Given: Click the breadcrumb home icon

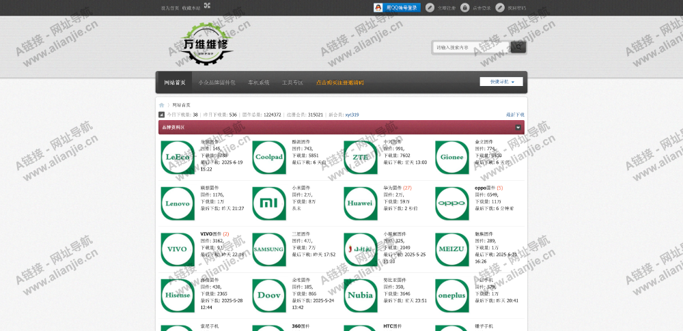Looking at the screenshot, I should coord(162,105).
